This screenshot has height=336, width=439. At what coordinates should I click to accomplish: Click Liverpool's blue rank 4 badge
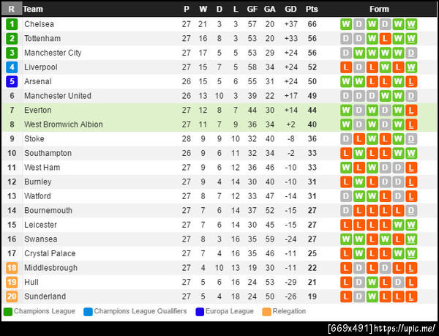[x=12, y=67]
